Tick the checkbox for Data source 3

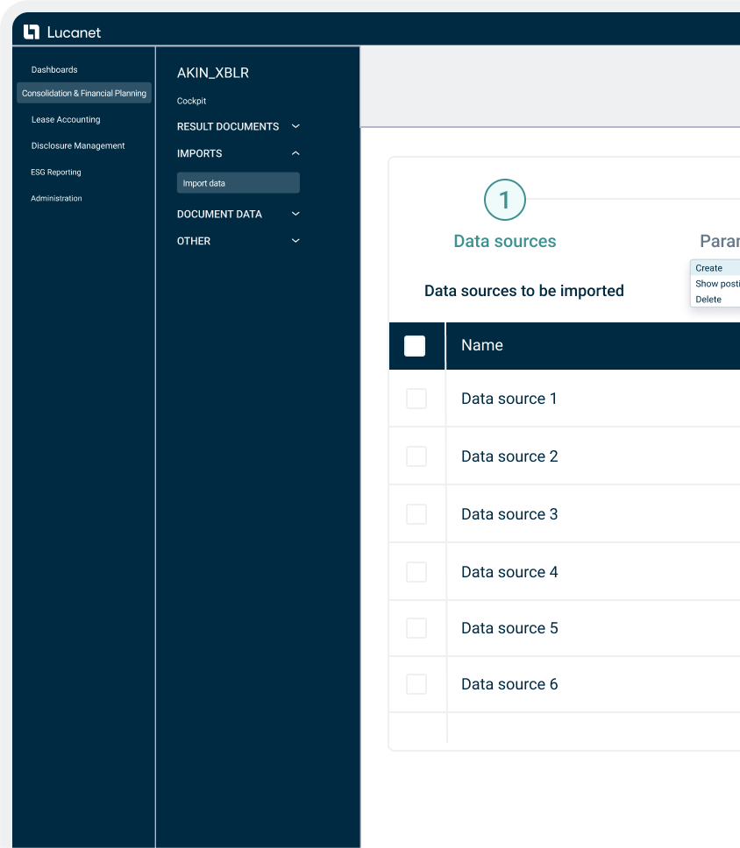click(416, 514)
